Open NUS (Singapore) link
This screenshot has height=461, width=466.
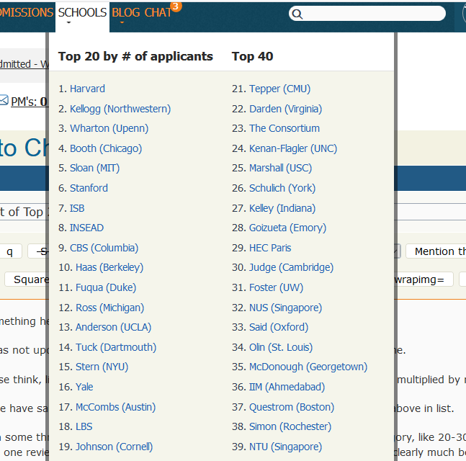click(286, 308)
